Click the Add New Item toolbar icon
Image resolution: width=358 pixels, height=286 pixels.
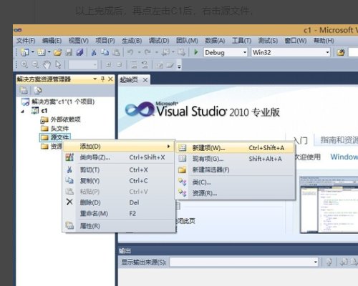42,52
